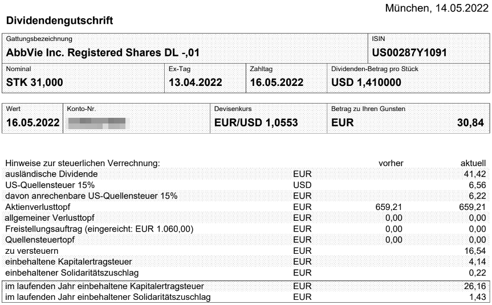Click dividend amount USD 1,410000
The height and width of the screenshot is (305, 492).
click(x=366, y=82)
